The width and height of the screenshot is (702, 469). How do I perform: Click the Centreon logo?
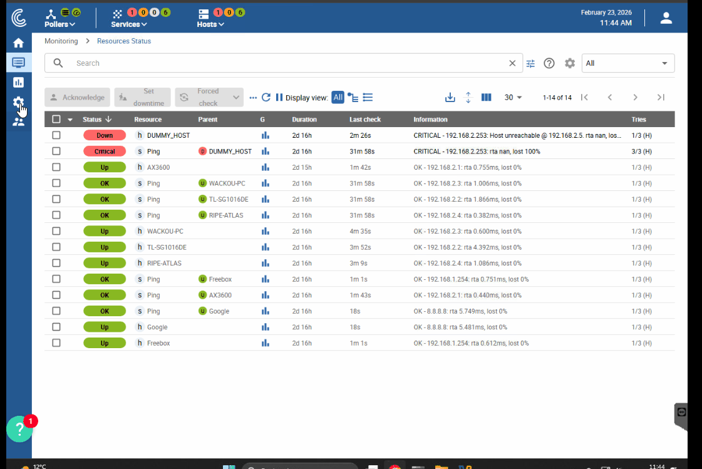click(19, 18)
